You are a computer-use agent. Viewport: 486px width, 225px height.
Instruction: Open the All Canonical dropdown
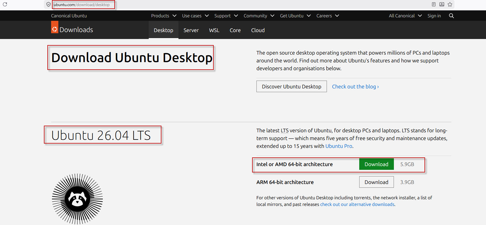coord(405,16)
